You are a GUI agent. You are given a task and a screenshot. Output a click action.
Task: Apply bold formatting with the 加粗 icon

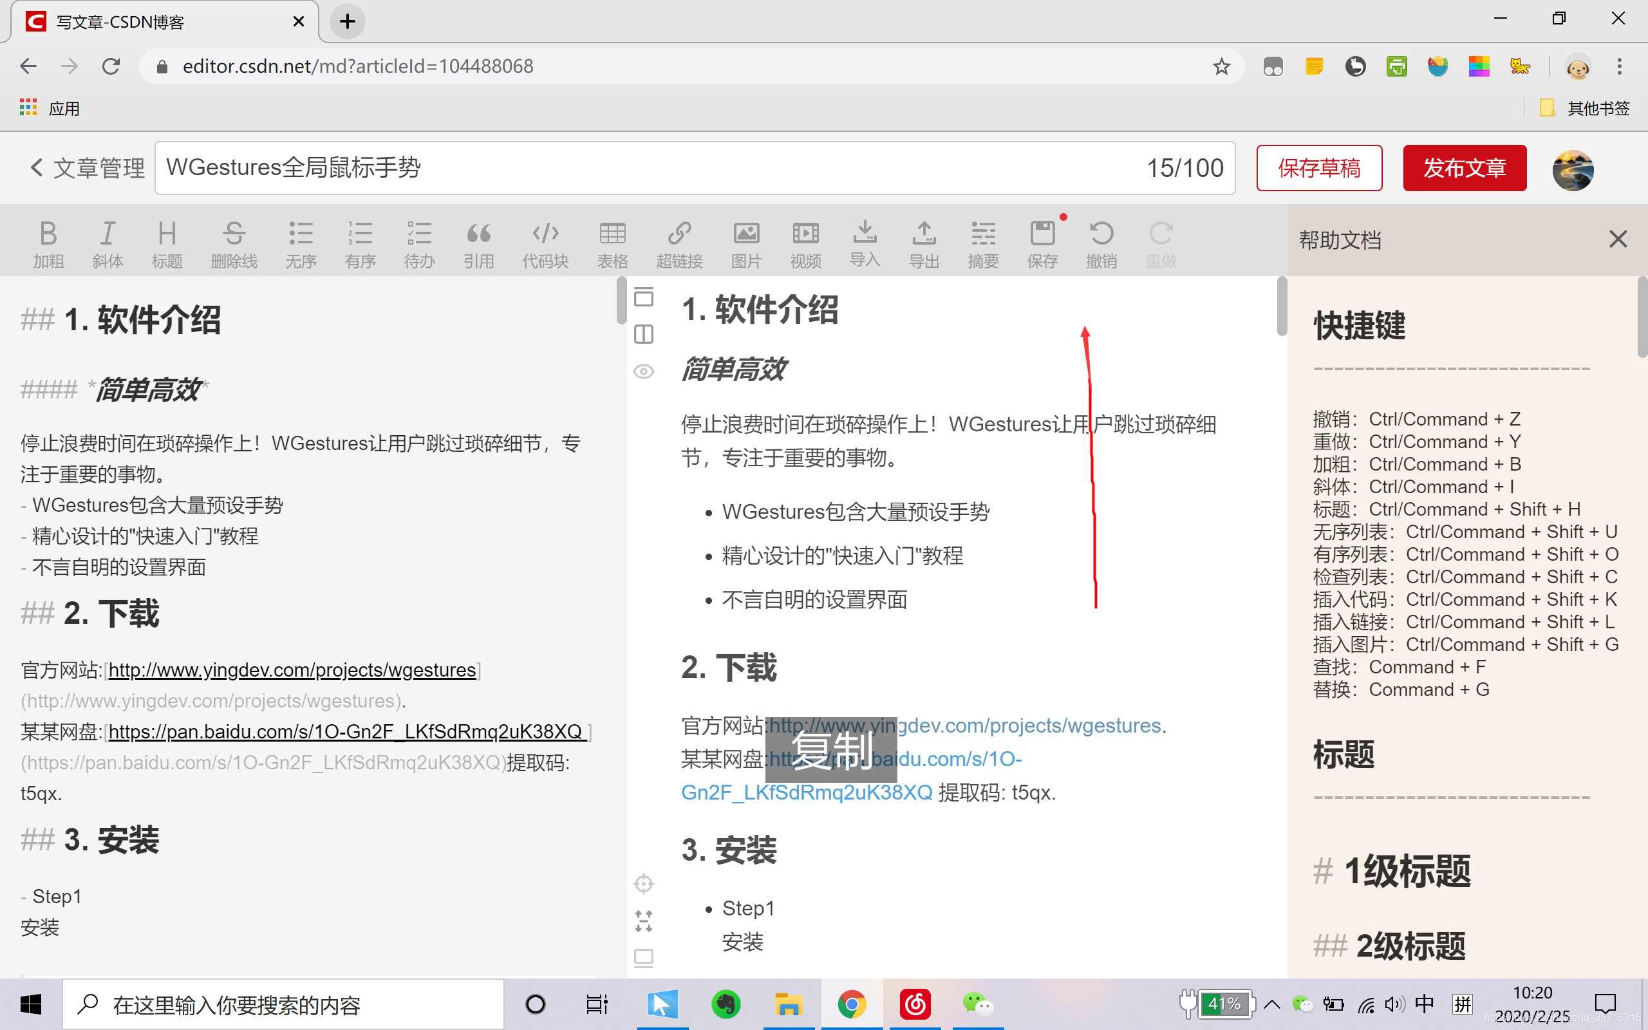pyautogui.click(x=48, y=243)
